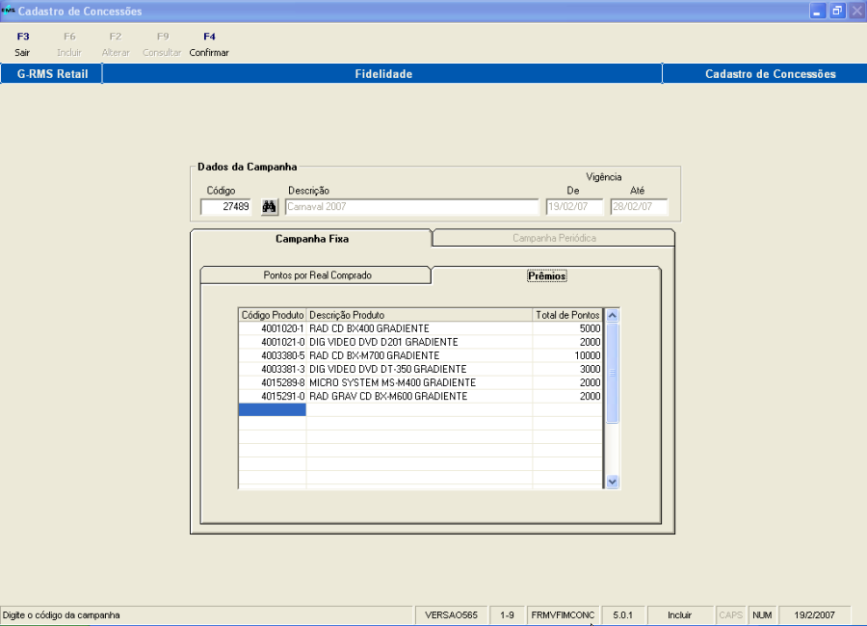This screenshot has height=626, width=867.
Task: Click the Total de Pontos column header
Action: click(567, 315)
